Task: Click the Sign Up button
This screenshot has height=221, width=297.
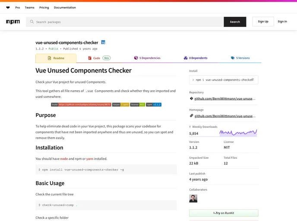Action: [263, 22]
